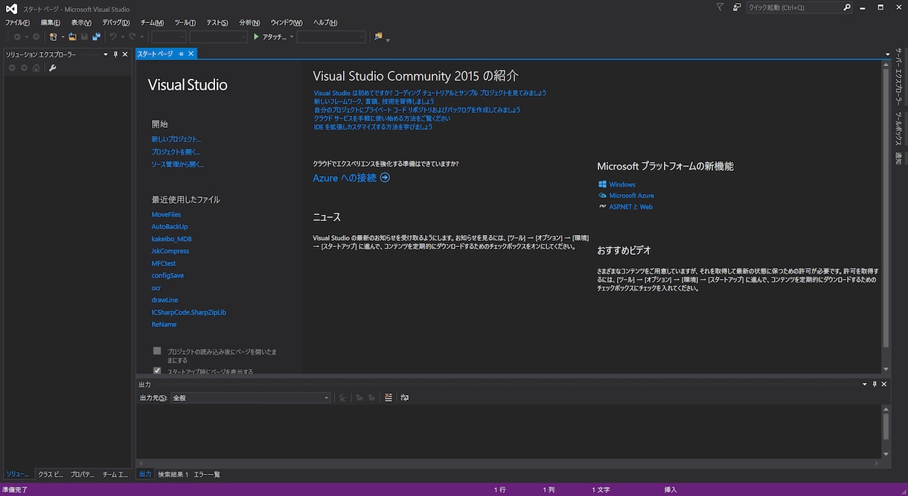Click the Save All toolbar icon
This screenshot has width=908, height=496.
tap(96, 36)
